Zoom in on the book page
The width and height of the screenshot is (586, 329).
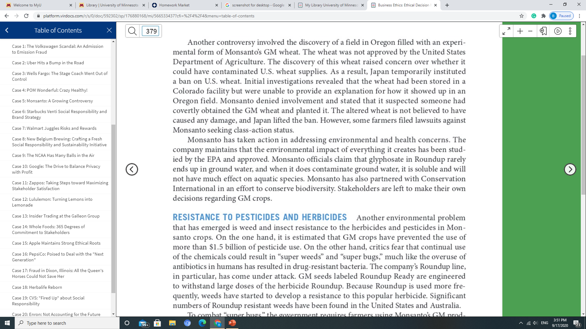coord(520,31)
